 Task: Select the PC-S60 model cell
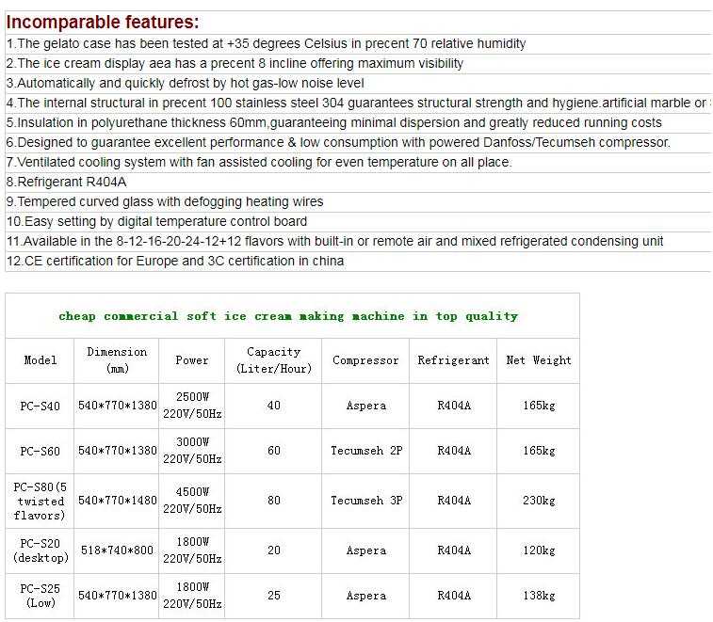(41, 452)
